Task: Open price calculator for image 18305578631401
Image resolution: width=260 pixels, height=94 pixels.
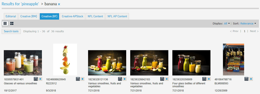Action: coord(36,79)
